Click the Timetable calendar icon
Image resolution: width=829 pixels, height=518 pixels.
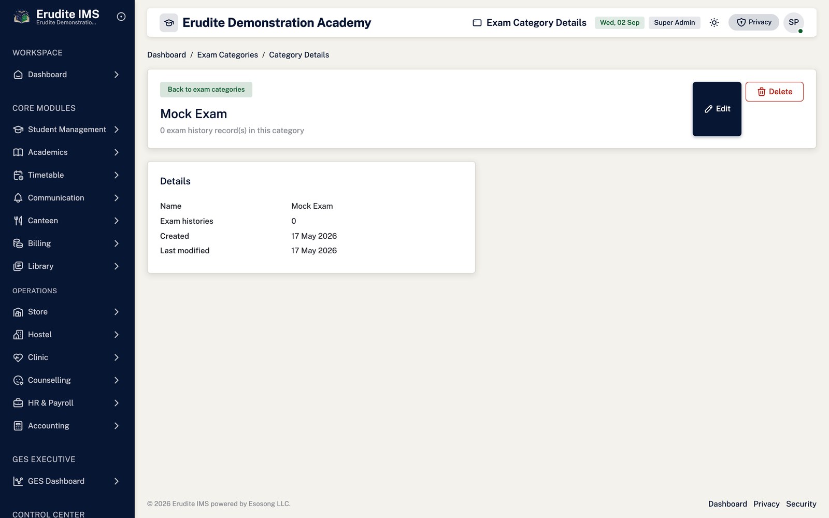(x=18, y=175)
